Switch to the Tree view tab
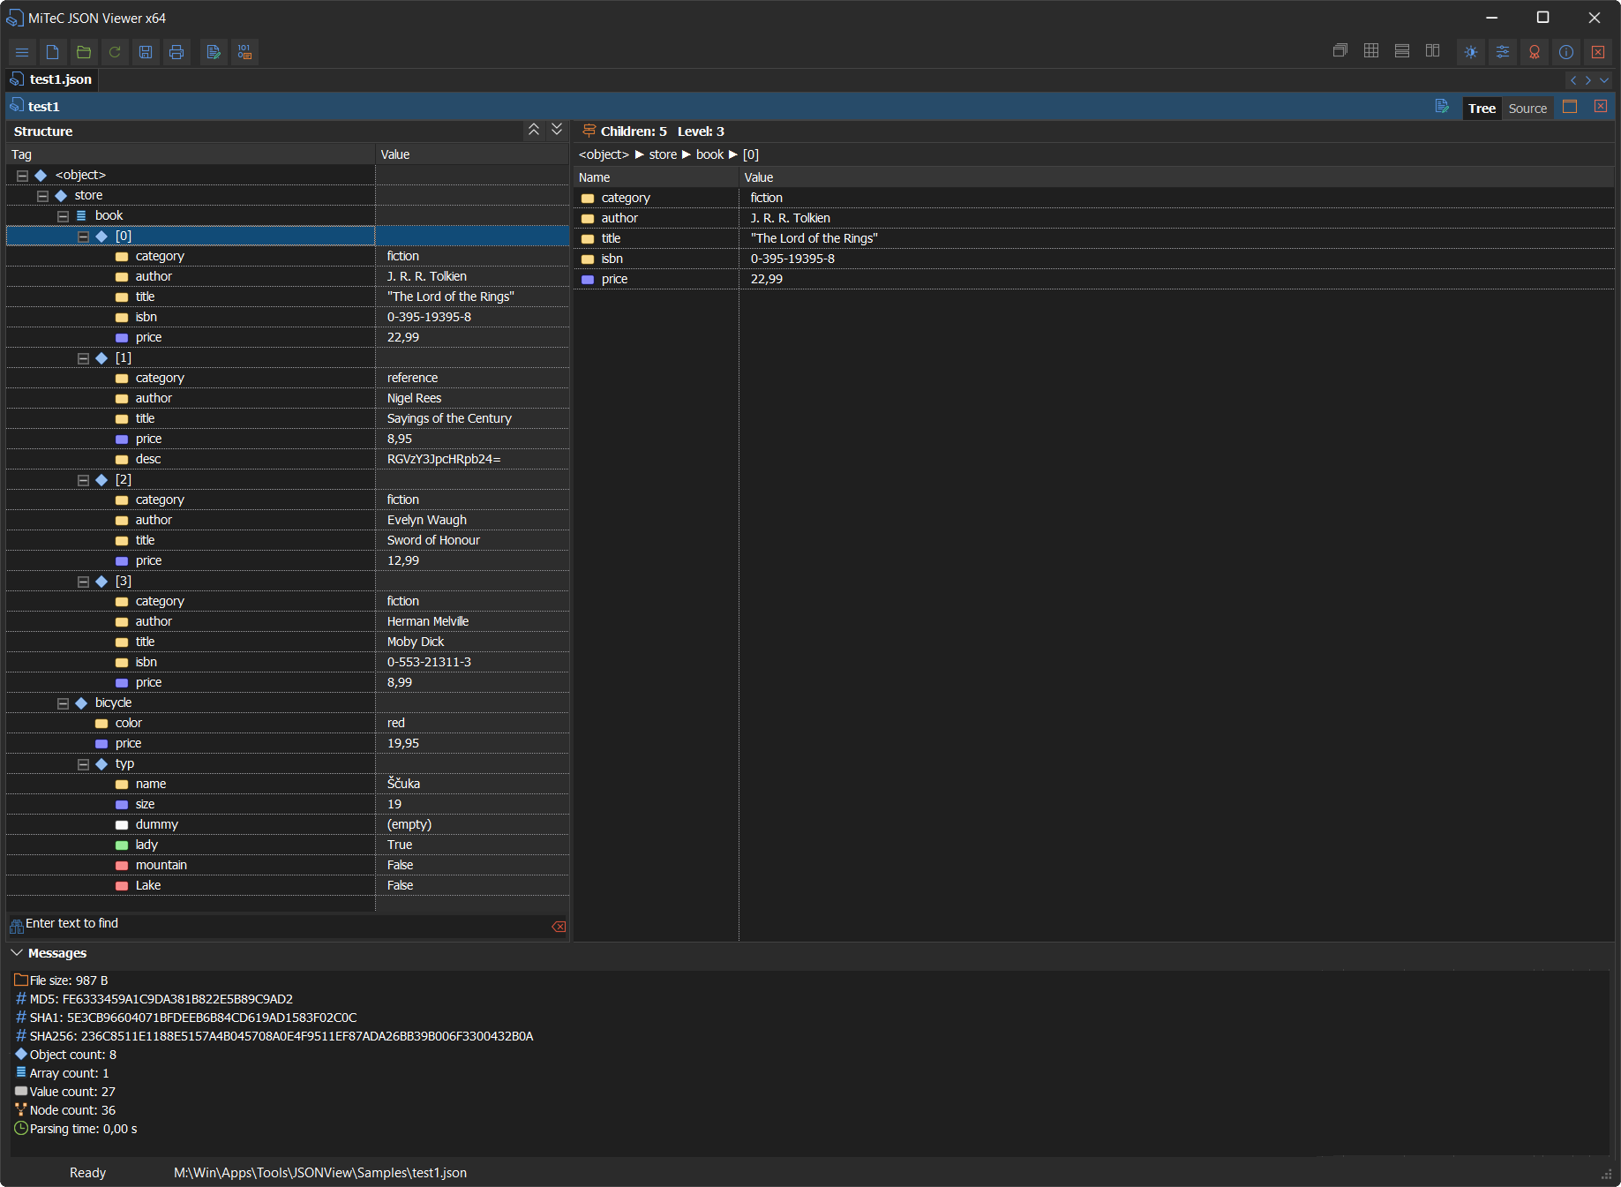This screenshot has height=1187, width=1621. (x=1482, y=109)
